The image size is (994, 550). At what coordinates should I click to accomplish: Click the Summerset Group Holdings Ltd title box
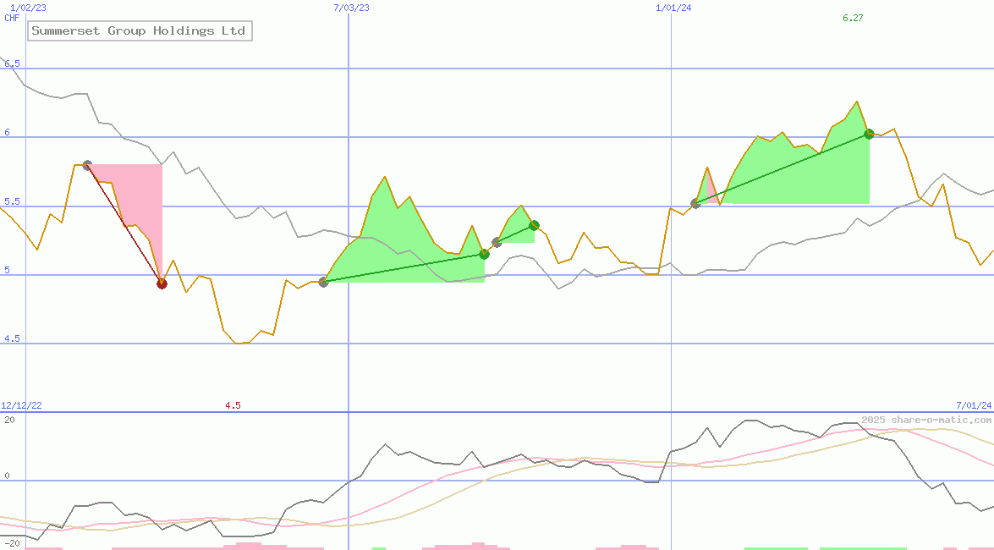click(x=139, y=30)
